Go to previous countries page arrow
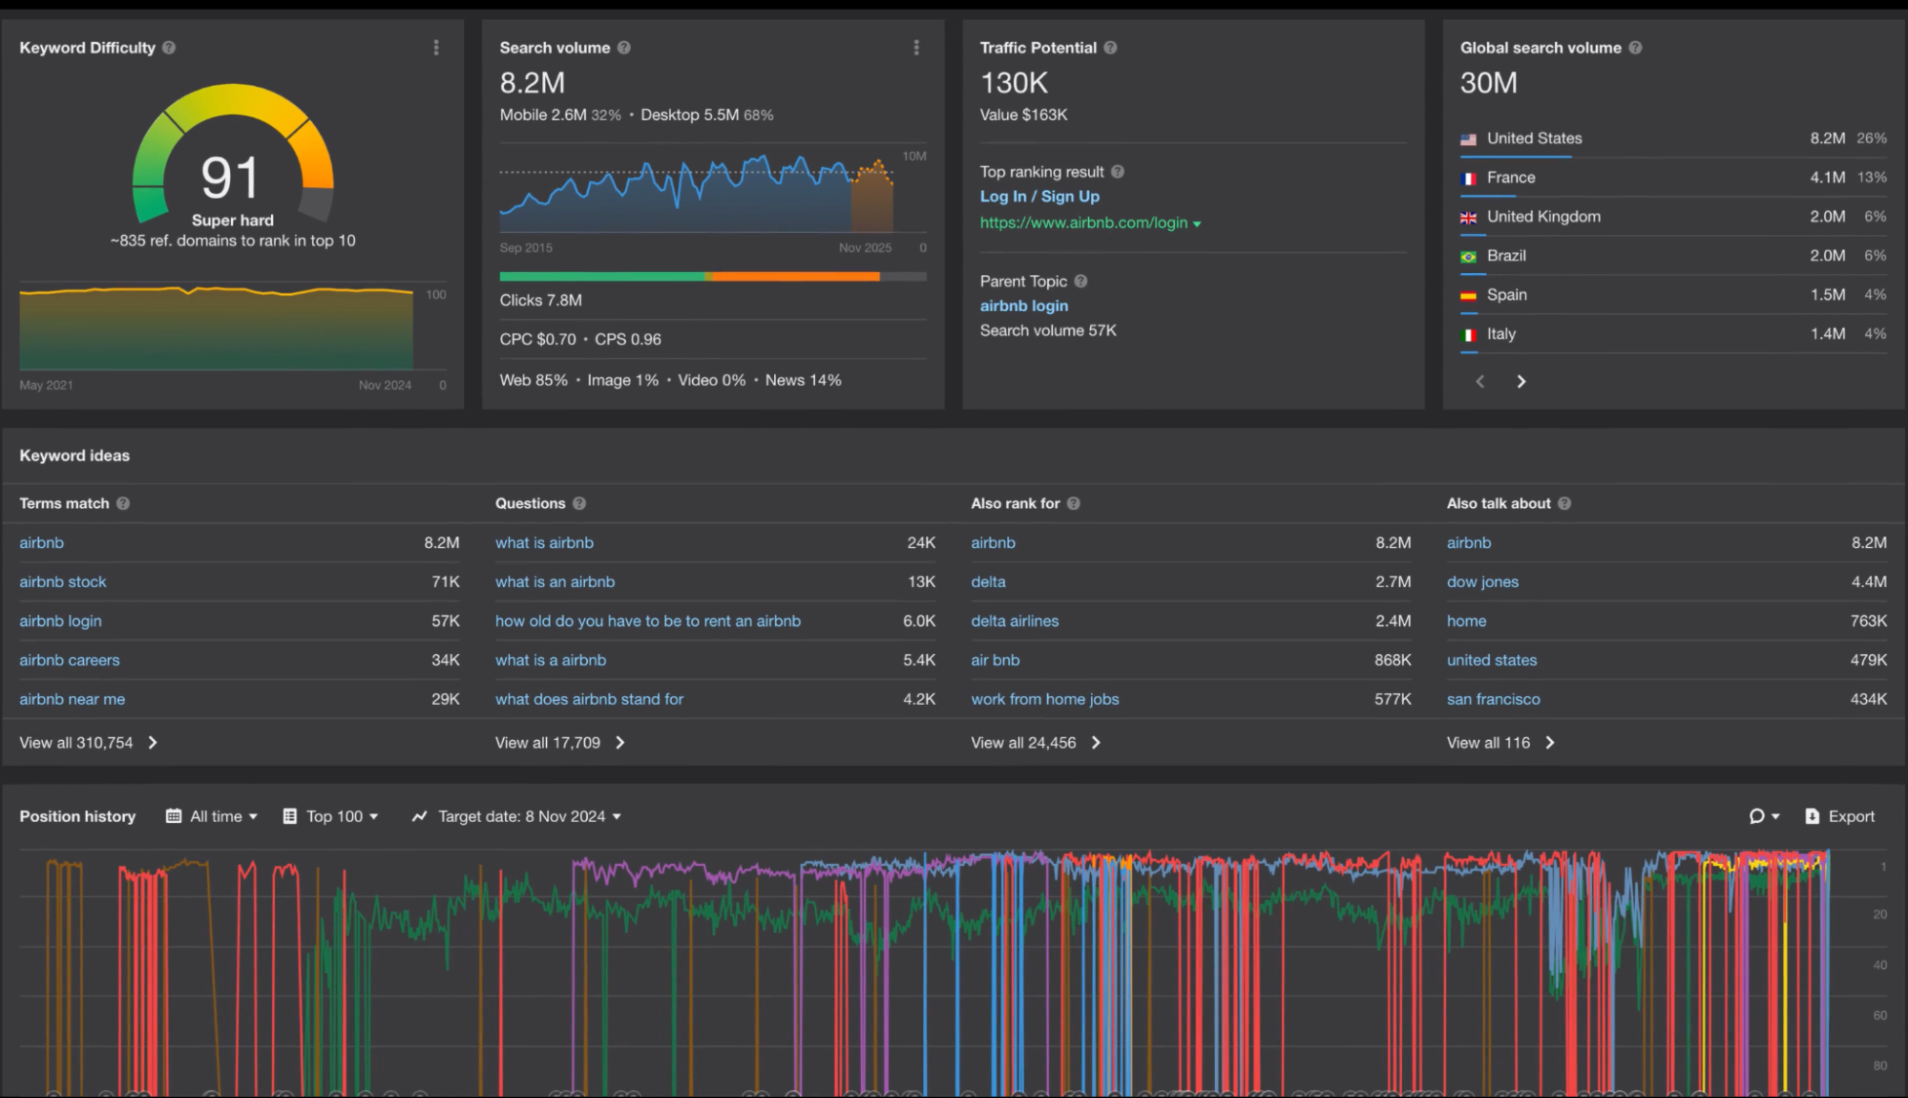Viewport: 1908px width, 1098px height. coord(1480,382)
